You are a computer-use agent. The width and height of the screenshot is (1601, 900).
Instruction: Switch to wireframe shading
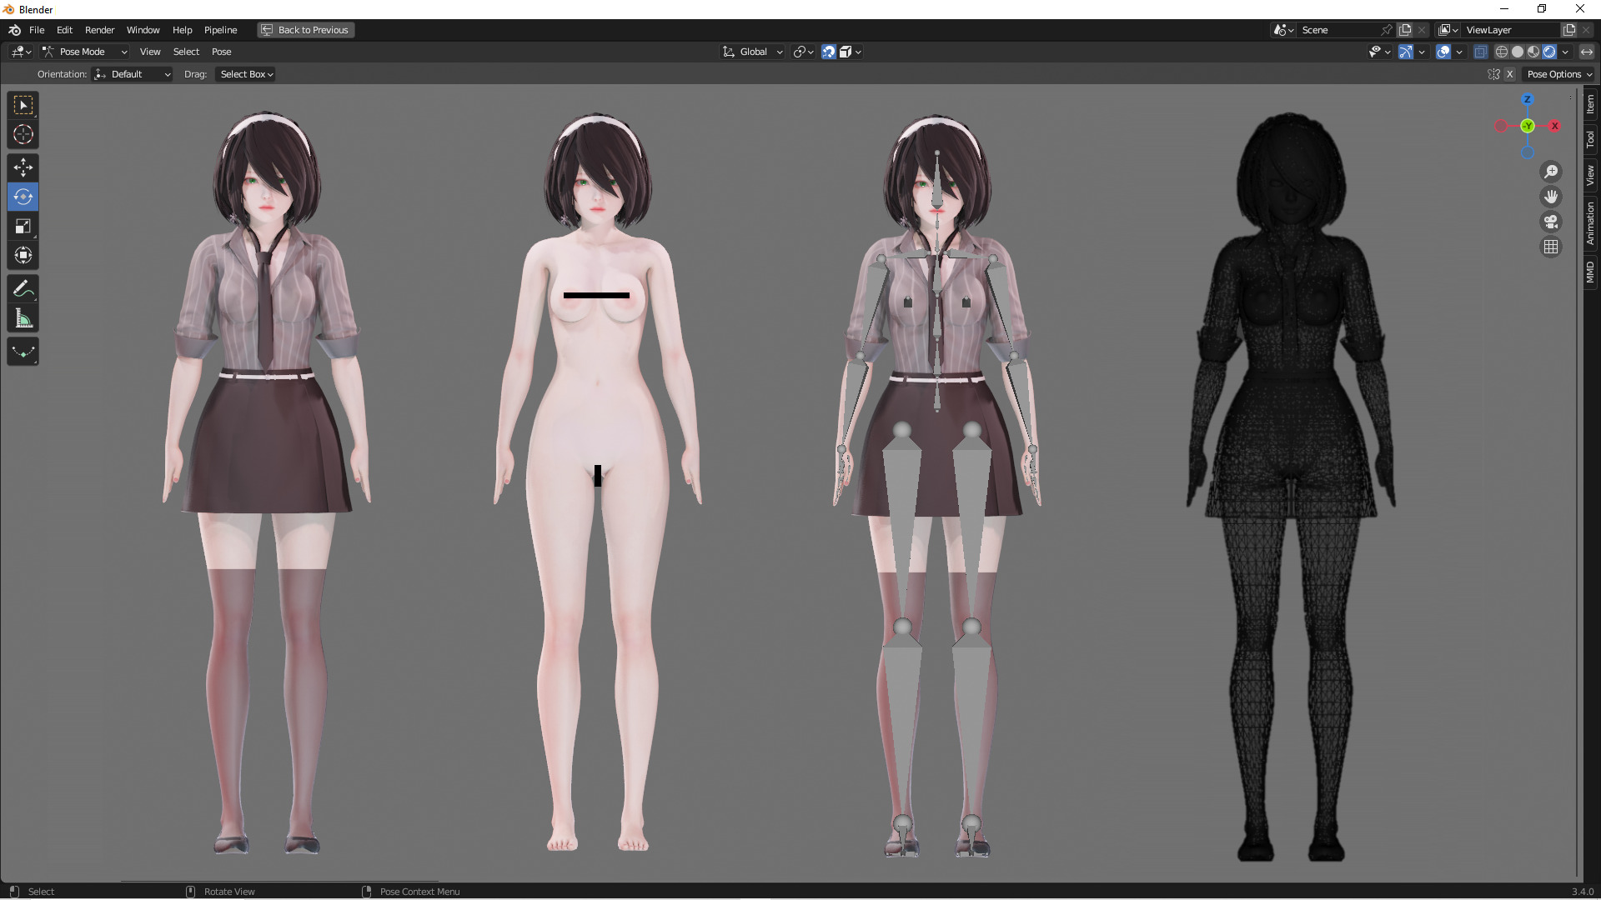click(1502, 52)
